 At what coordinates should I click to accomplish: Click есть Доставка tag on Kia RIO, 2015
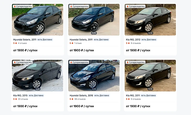tap(36, 95)
